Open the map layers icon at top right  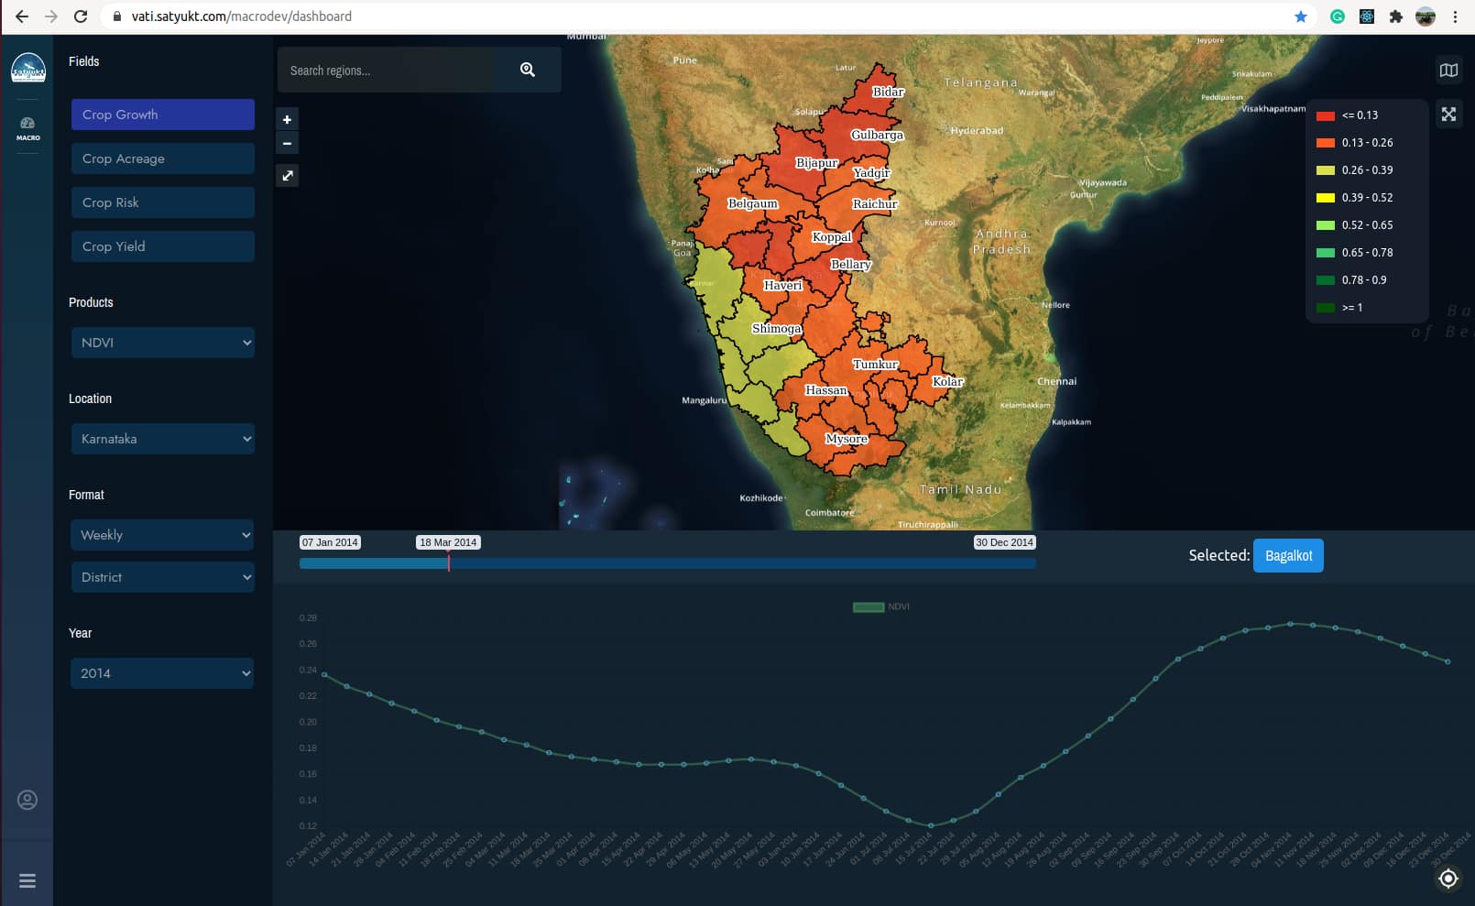pos(1448,71)
